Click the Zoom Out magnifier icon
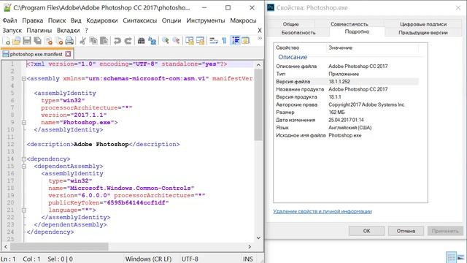 coord(177,41)
